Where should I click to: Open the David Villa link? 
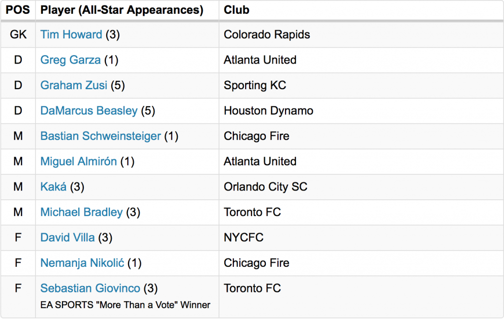(67, 238)
